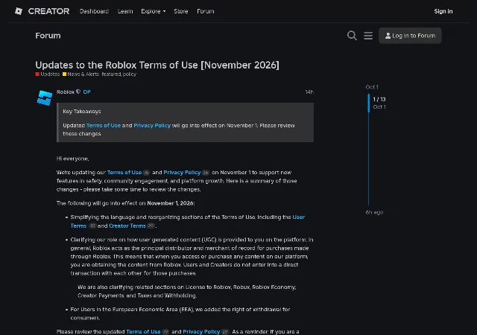This screenshot has width=477, height=335.
Task: Open the hamburger menu icon
Action: click(368, 36)
